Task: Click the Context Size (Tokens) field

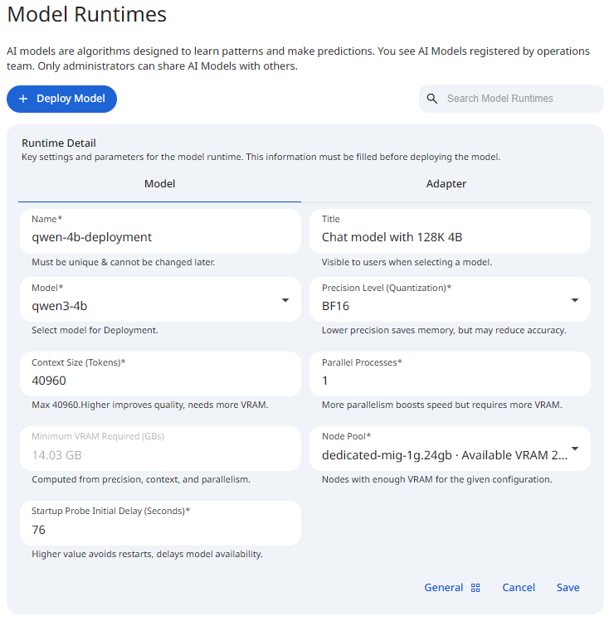Action: pyautogui.click(x=159, y=381)
